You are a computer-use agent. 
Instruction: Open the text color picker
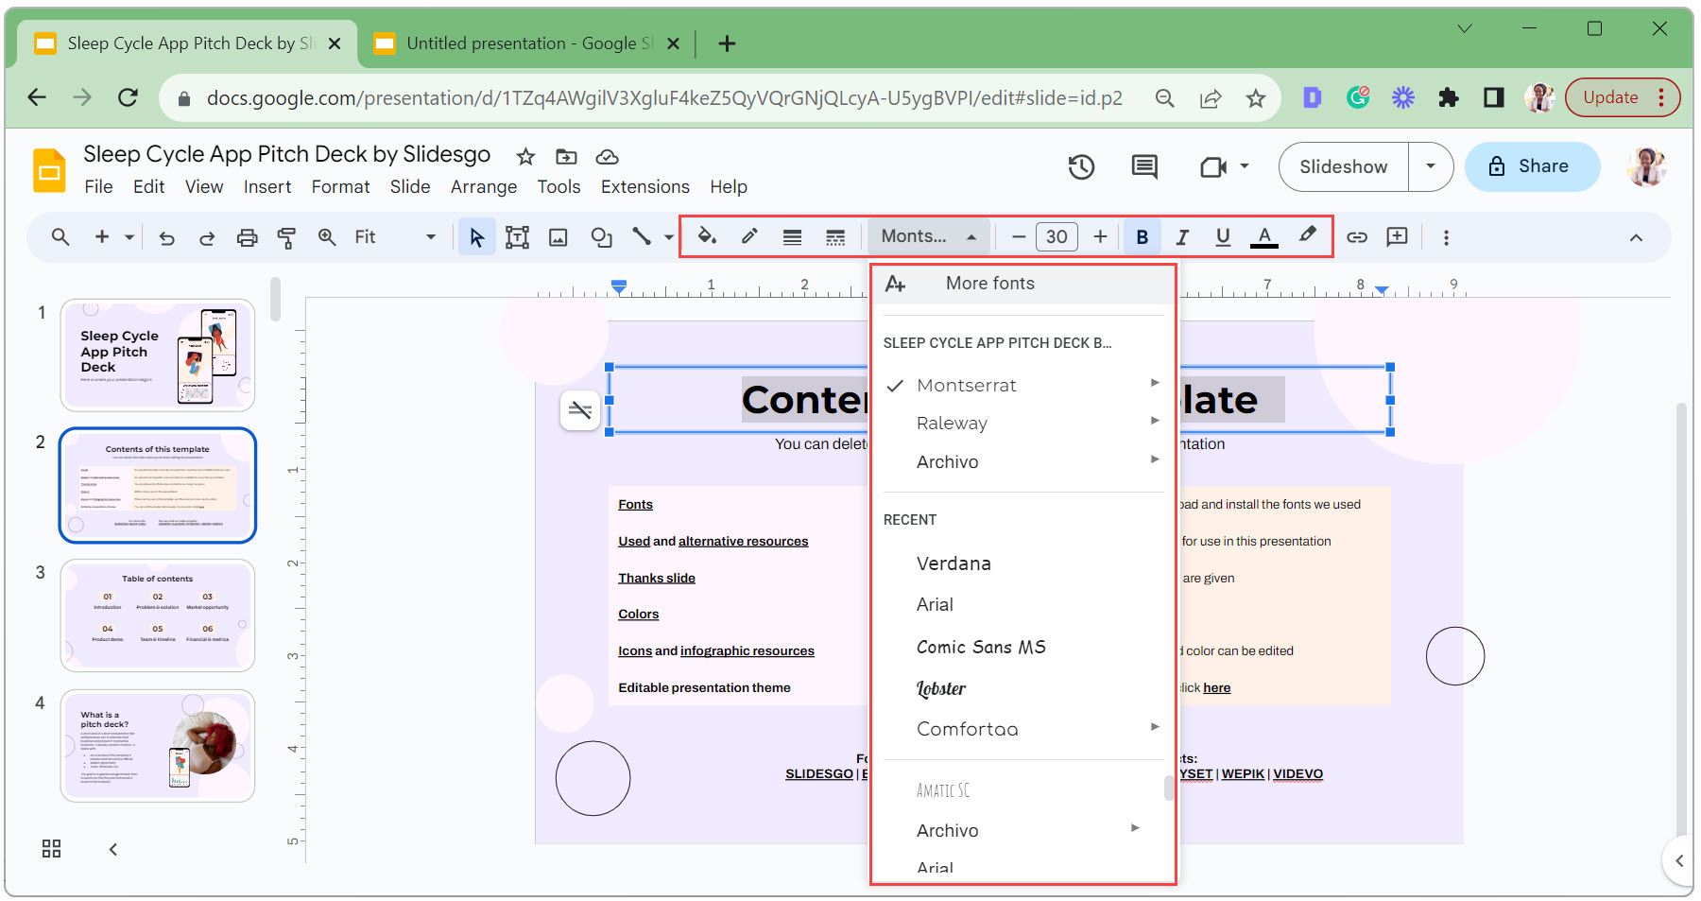coord(1263,237)
